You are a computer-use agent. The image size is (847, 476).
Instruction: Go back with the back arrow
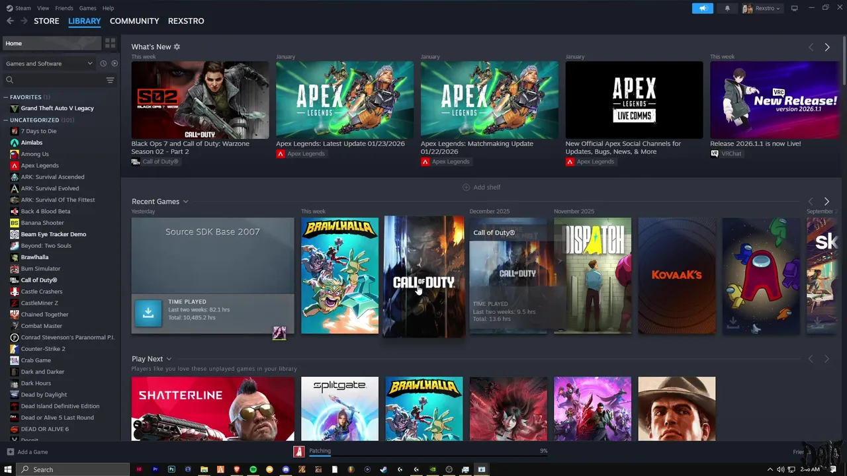(x=10, y=21)
